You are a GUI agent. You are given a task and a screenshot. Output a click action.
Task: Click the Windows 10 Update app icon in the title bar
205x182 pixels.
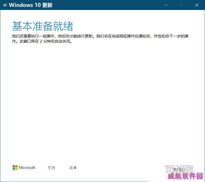point(5,5)
